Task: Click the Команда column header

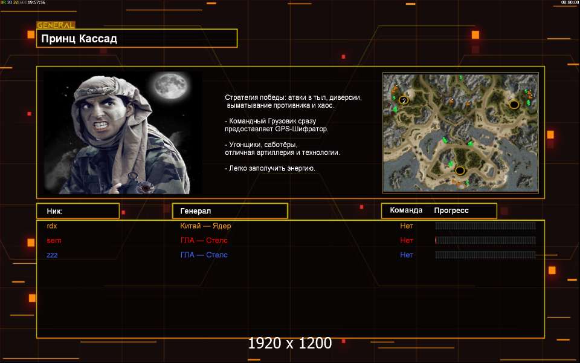Action: [406, 211]
